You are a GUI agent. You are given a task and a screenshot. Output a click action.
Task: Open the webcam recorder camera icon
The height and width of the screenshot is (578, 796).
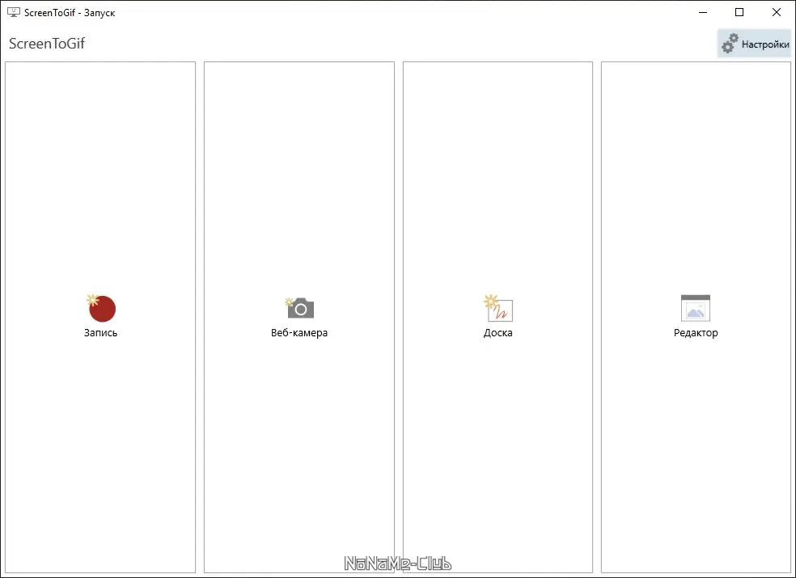[301, 308]
